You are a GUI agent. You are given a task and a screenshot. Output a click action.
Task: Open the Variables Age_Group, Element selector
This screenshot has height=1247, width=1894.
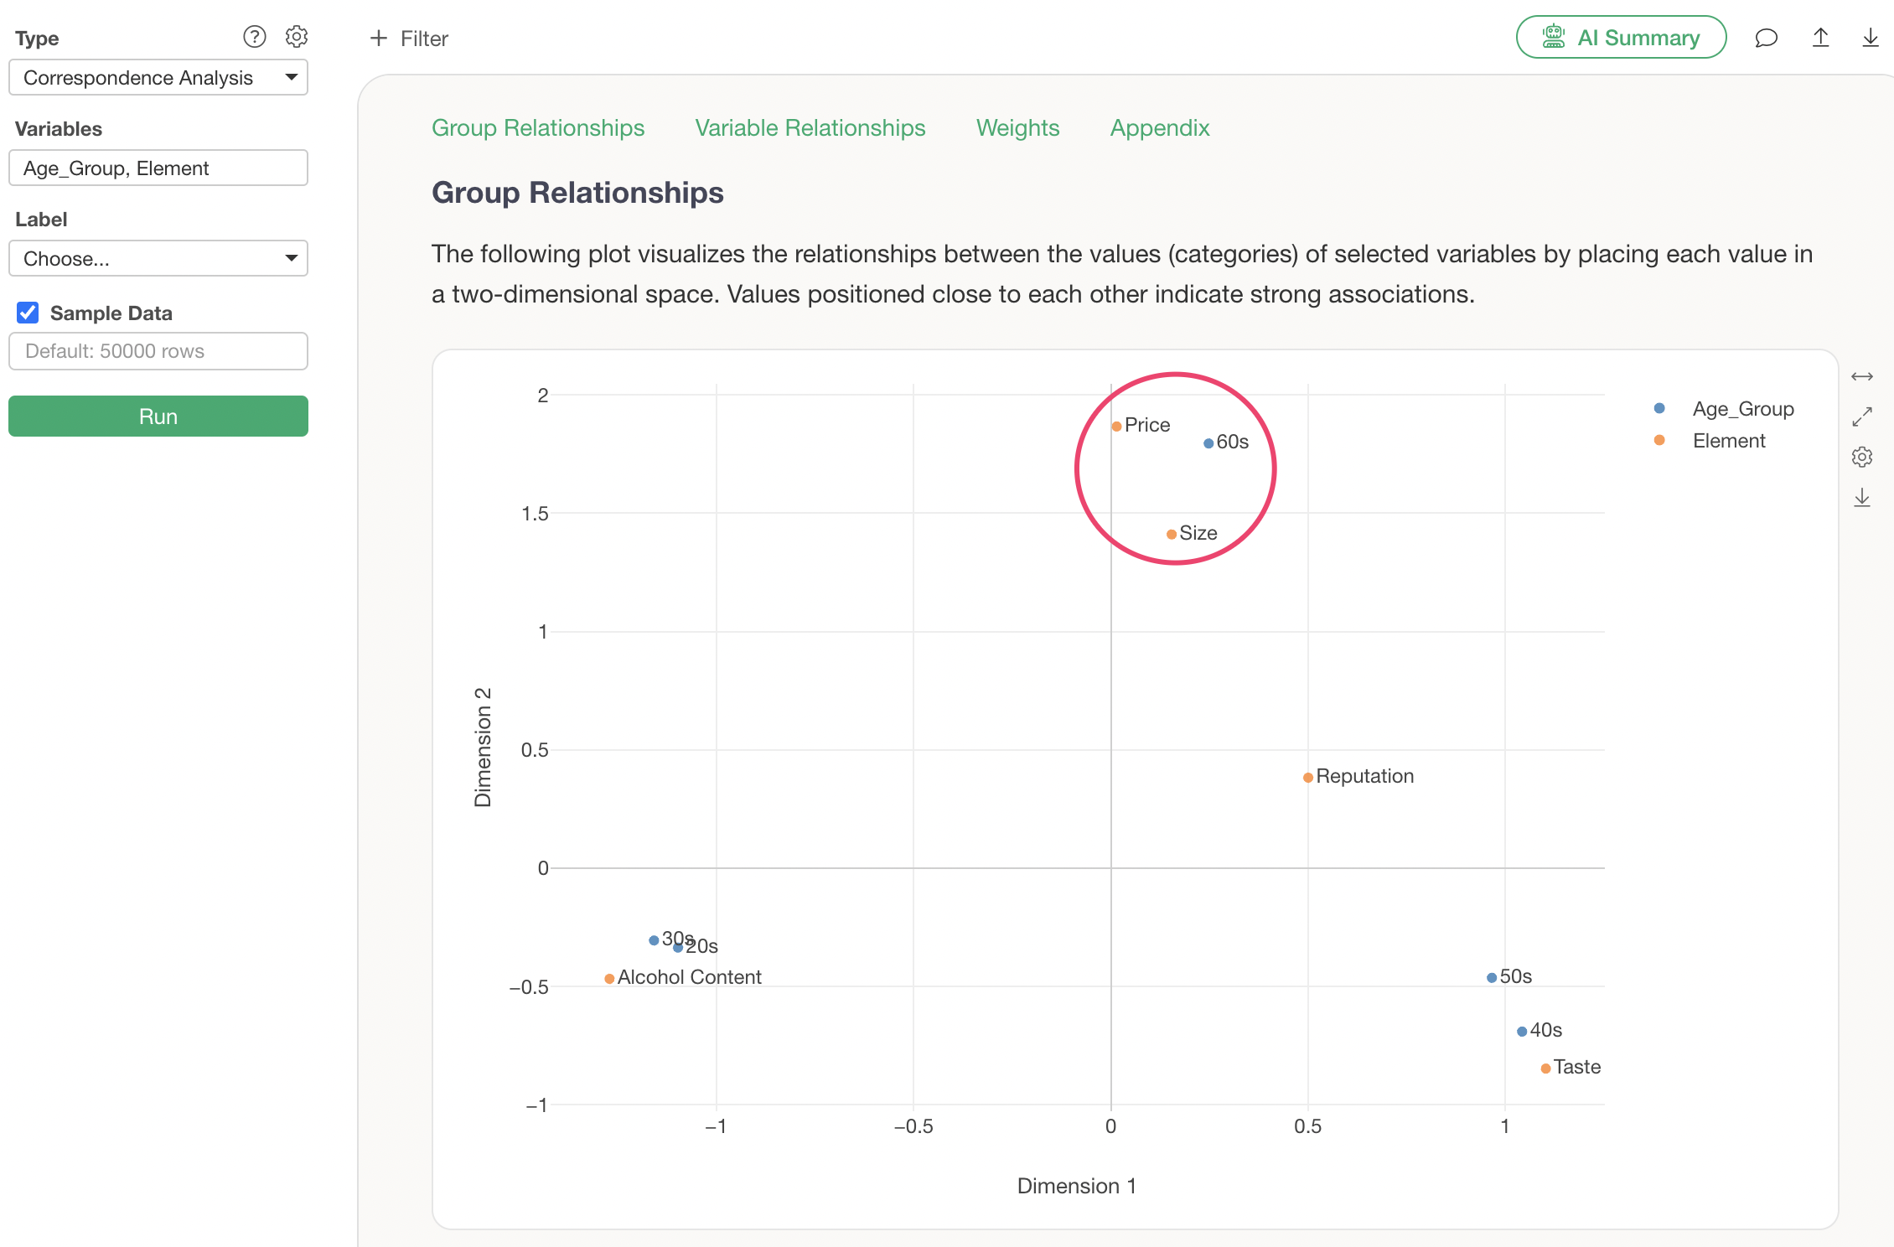(158, 168)
